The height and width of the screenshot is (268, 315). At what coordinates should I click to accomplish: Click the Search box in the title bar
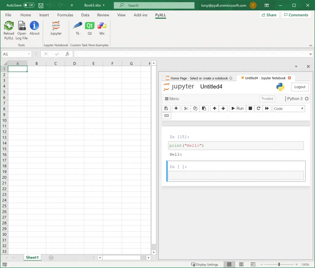tap(154, 6)
